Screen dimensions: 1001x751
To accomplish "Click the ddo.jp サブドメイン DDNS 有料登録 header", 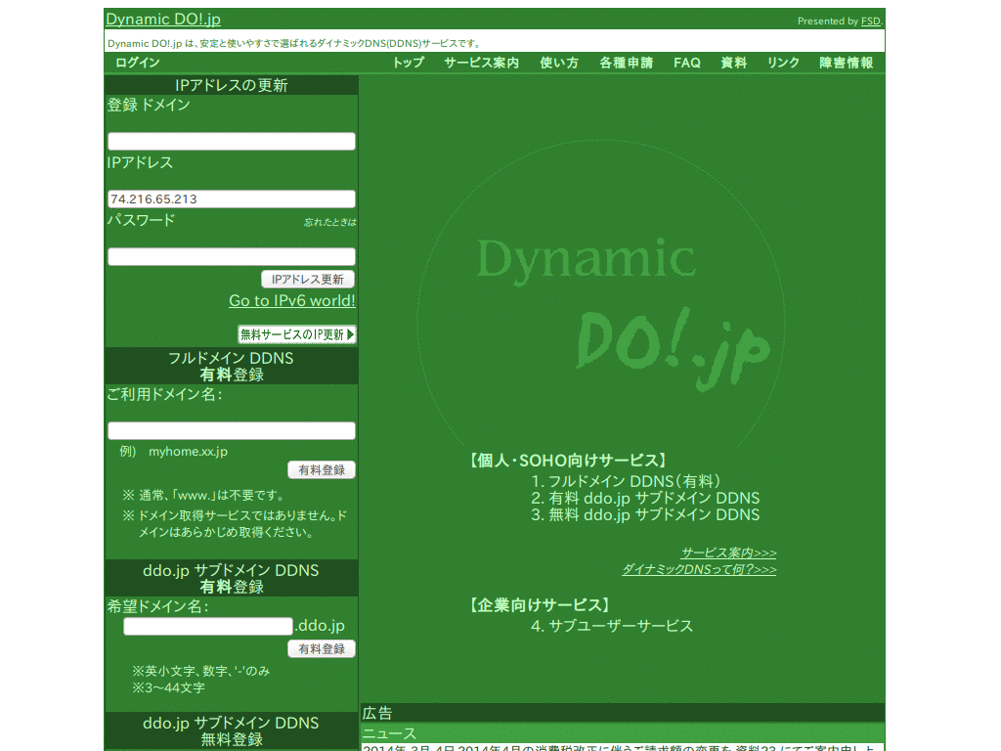I will [x=231, y=578].
